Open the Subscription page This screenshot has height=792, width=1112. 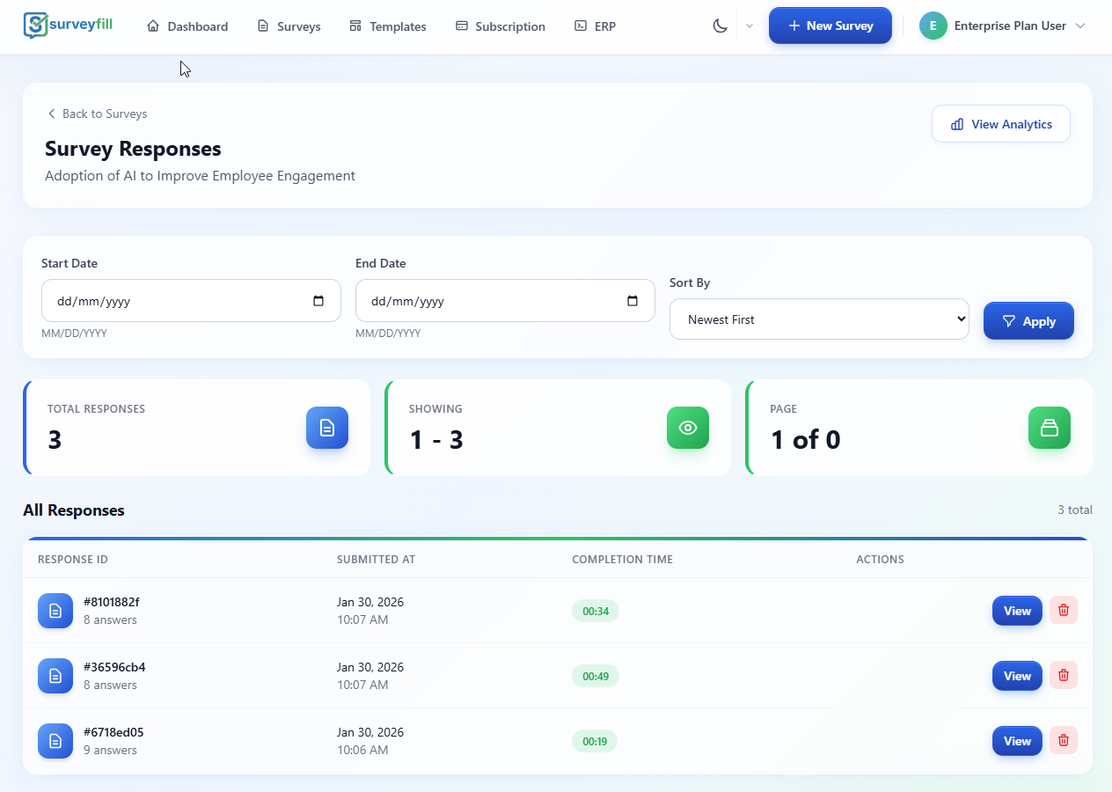point(500,26)
